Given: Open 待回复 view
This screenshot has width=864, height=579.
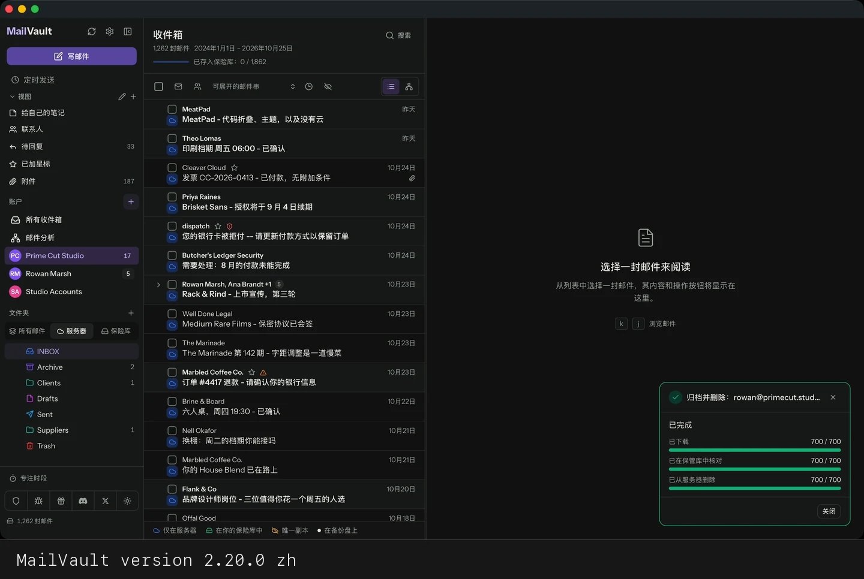Looking at the screenshot, I should pos(72,146).
